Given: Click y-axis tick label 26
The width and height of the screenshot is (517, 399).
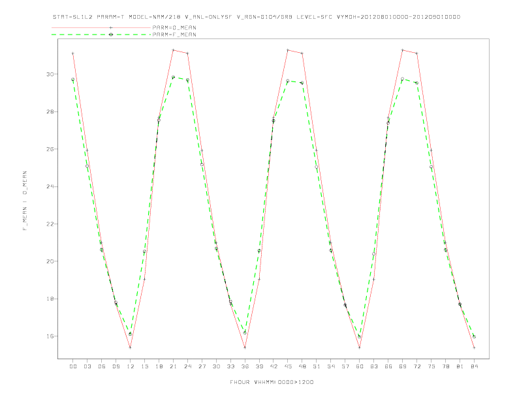Looking at the screenshot, I should [50, 149].
